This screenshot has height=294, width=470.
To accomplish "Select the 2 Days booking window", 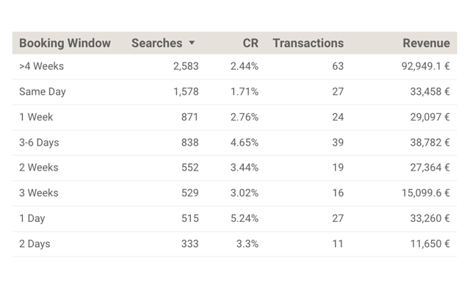I will (x=35, y=244).
